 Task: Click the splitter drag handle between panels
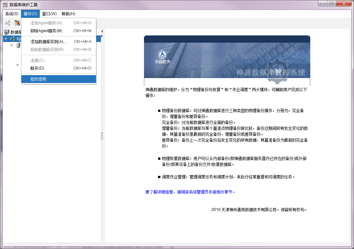tap(102, 136)
